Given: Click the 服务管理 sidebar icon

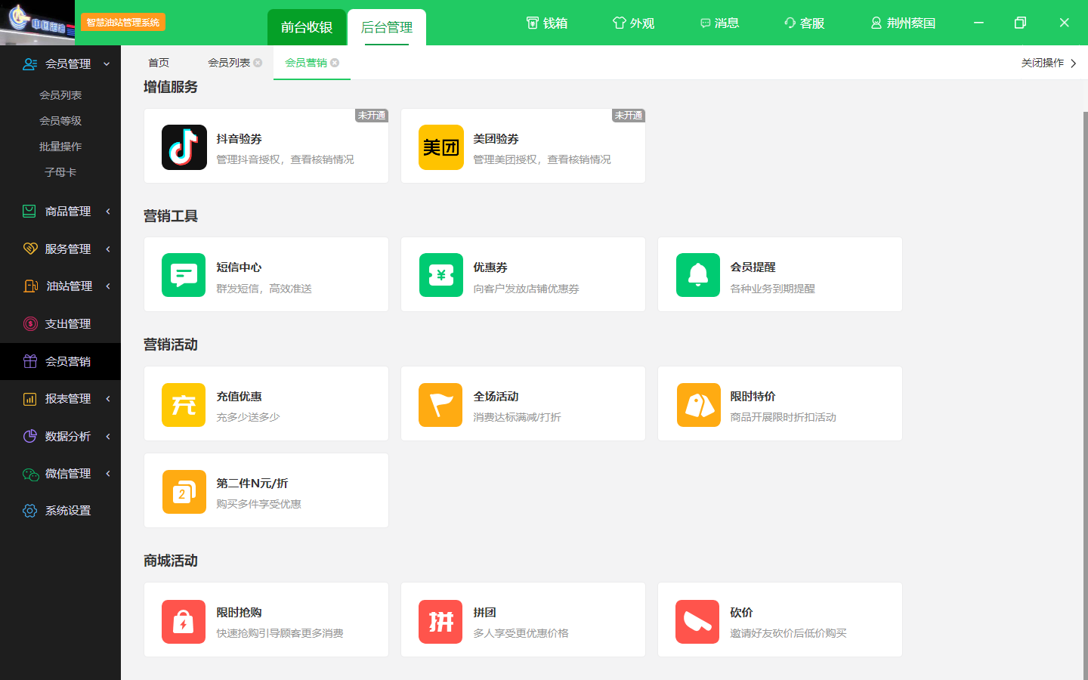Looking at the screenshot, I should (x=30, y=249).
